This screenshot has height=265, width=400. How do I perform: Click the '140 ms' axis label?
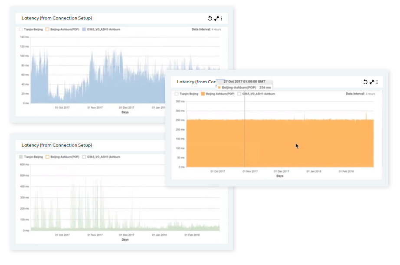click(24, 37)
